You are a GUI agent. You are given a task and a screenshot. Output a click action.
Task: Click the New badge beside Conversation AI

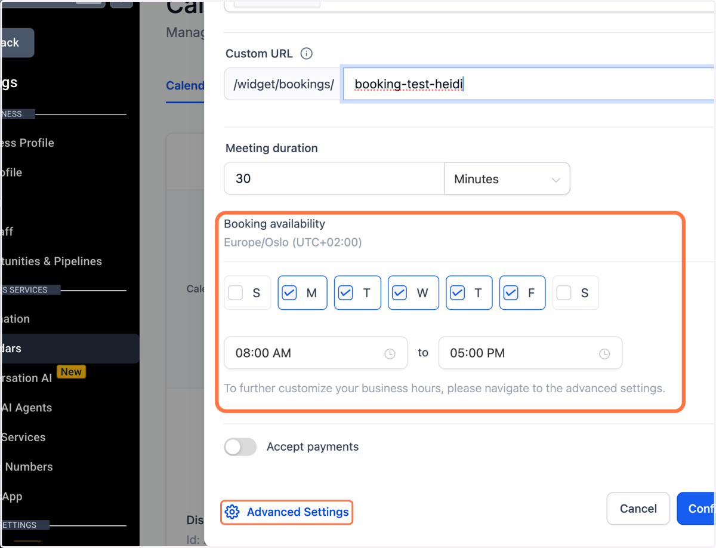coord(71,372)
